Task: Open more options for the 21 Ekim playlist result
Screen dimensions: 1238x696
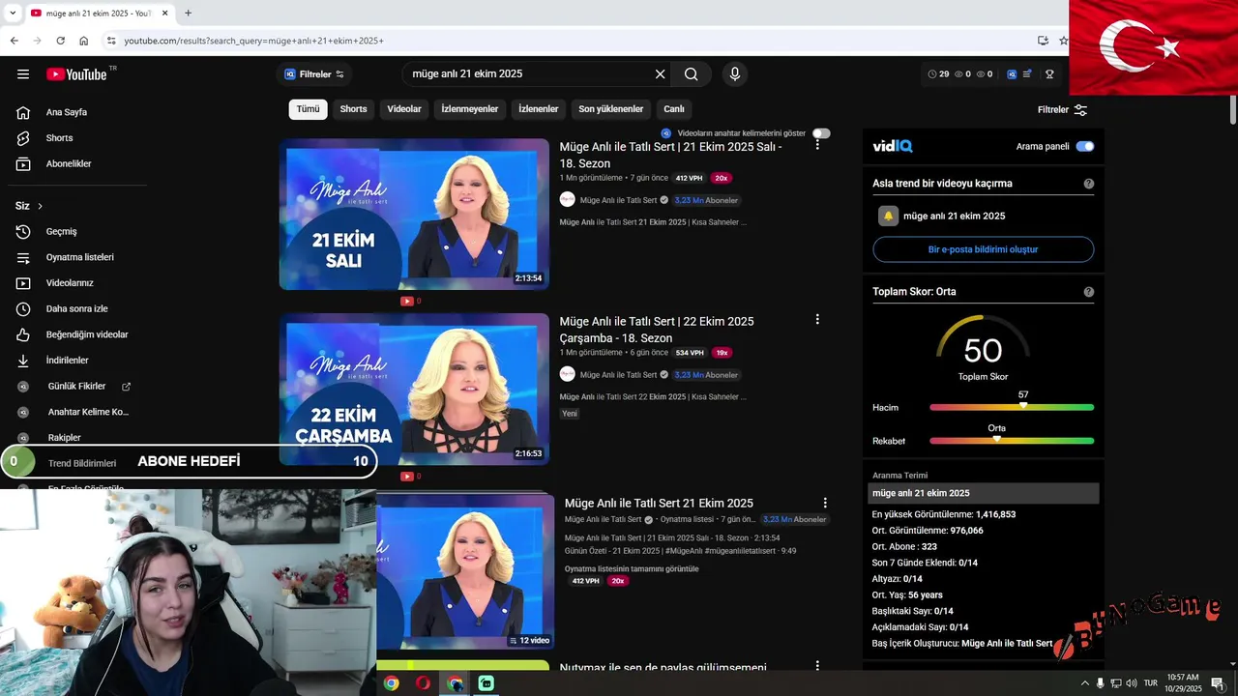Action: (825, 503)
